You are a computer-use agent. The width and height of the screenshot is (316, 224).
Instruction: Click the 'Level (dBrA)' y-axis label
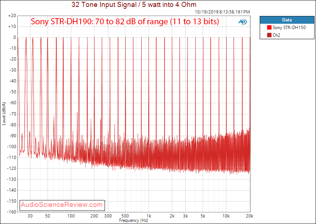[x=4, y=114]
